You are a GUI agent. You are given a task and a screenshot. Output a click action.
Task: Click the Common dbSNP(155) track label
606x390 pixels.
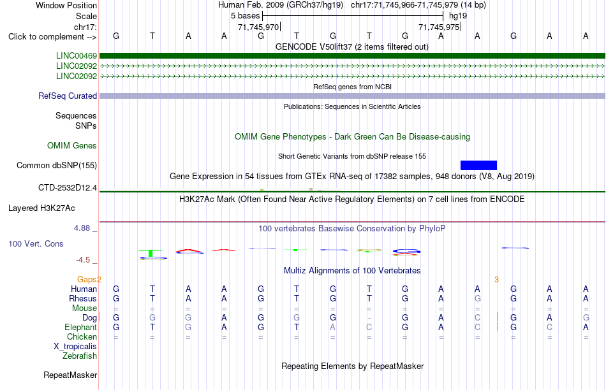(57, 165)
